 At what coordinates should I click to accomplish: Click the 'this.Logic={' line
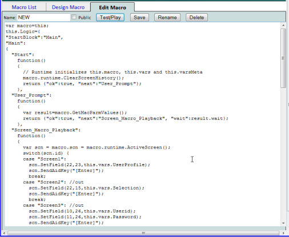click(x=23, y=31)
